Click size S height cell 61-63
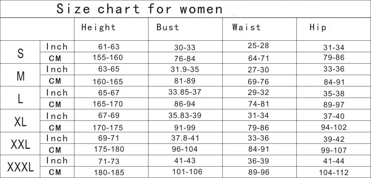Image resolution: width=371 pixels, height=178 pixels. tap(109, 47)
